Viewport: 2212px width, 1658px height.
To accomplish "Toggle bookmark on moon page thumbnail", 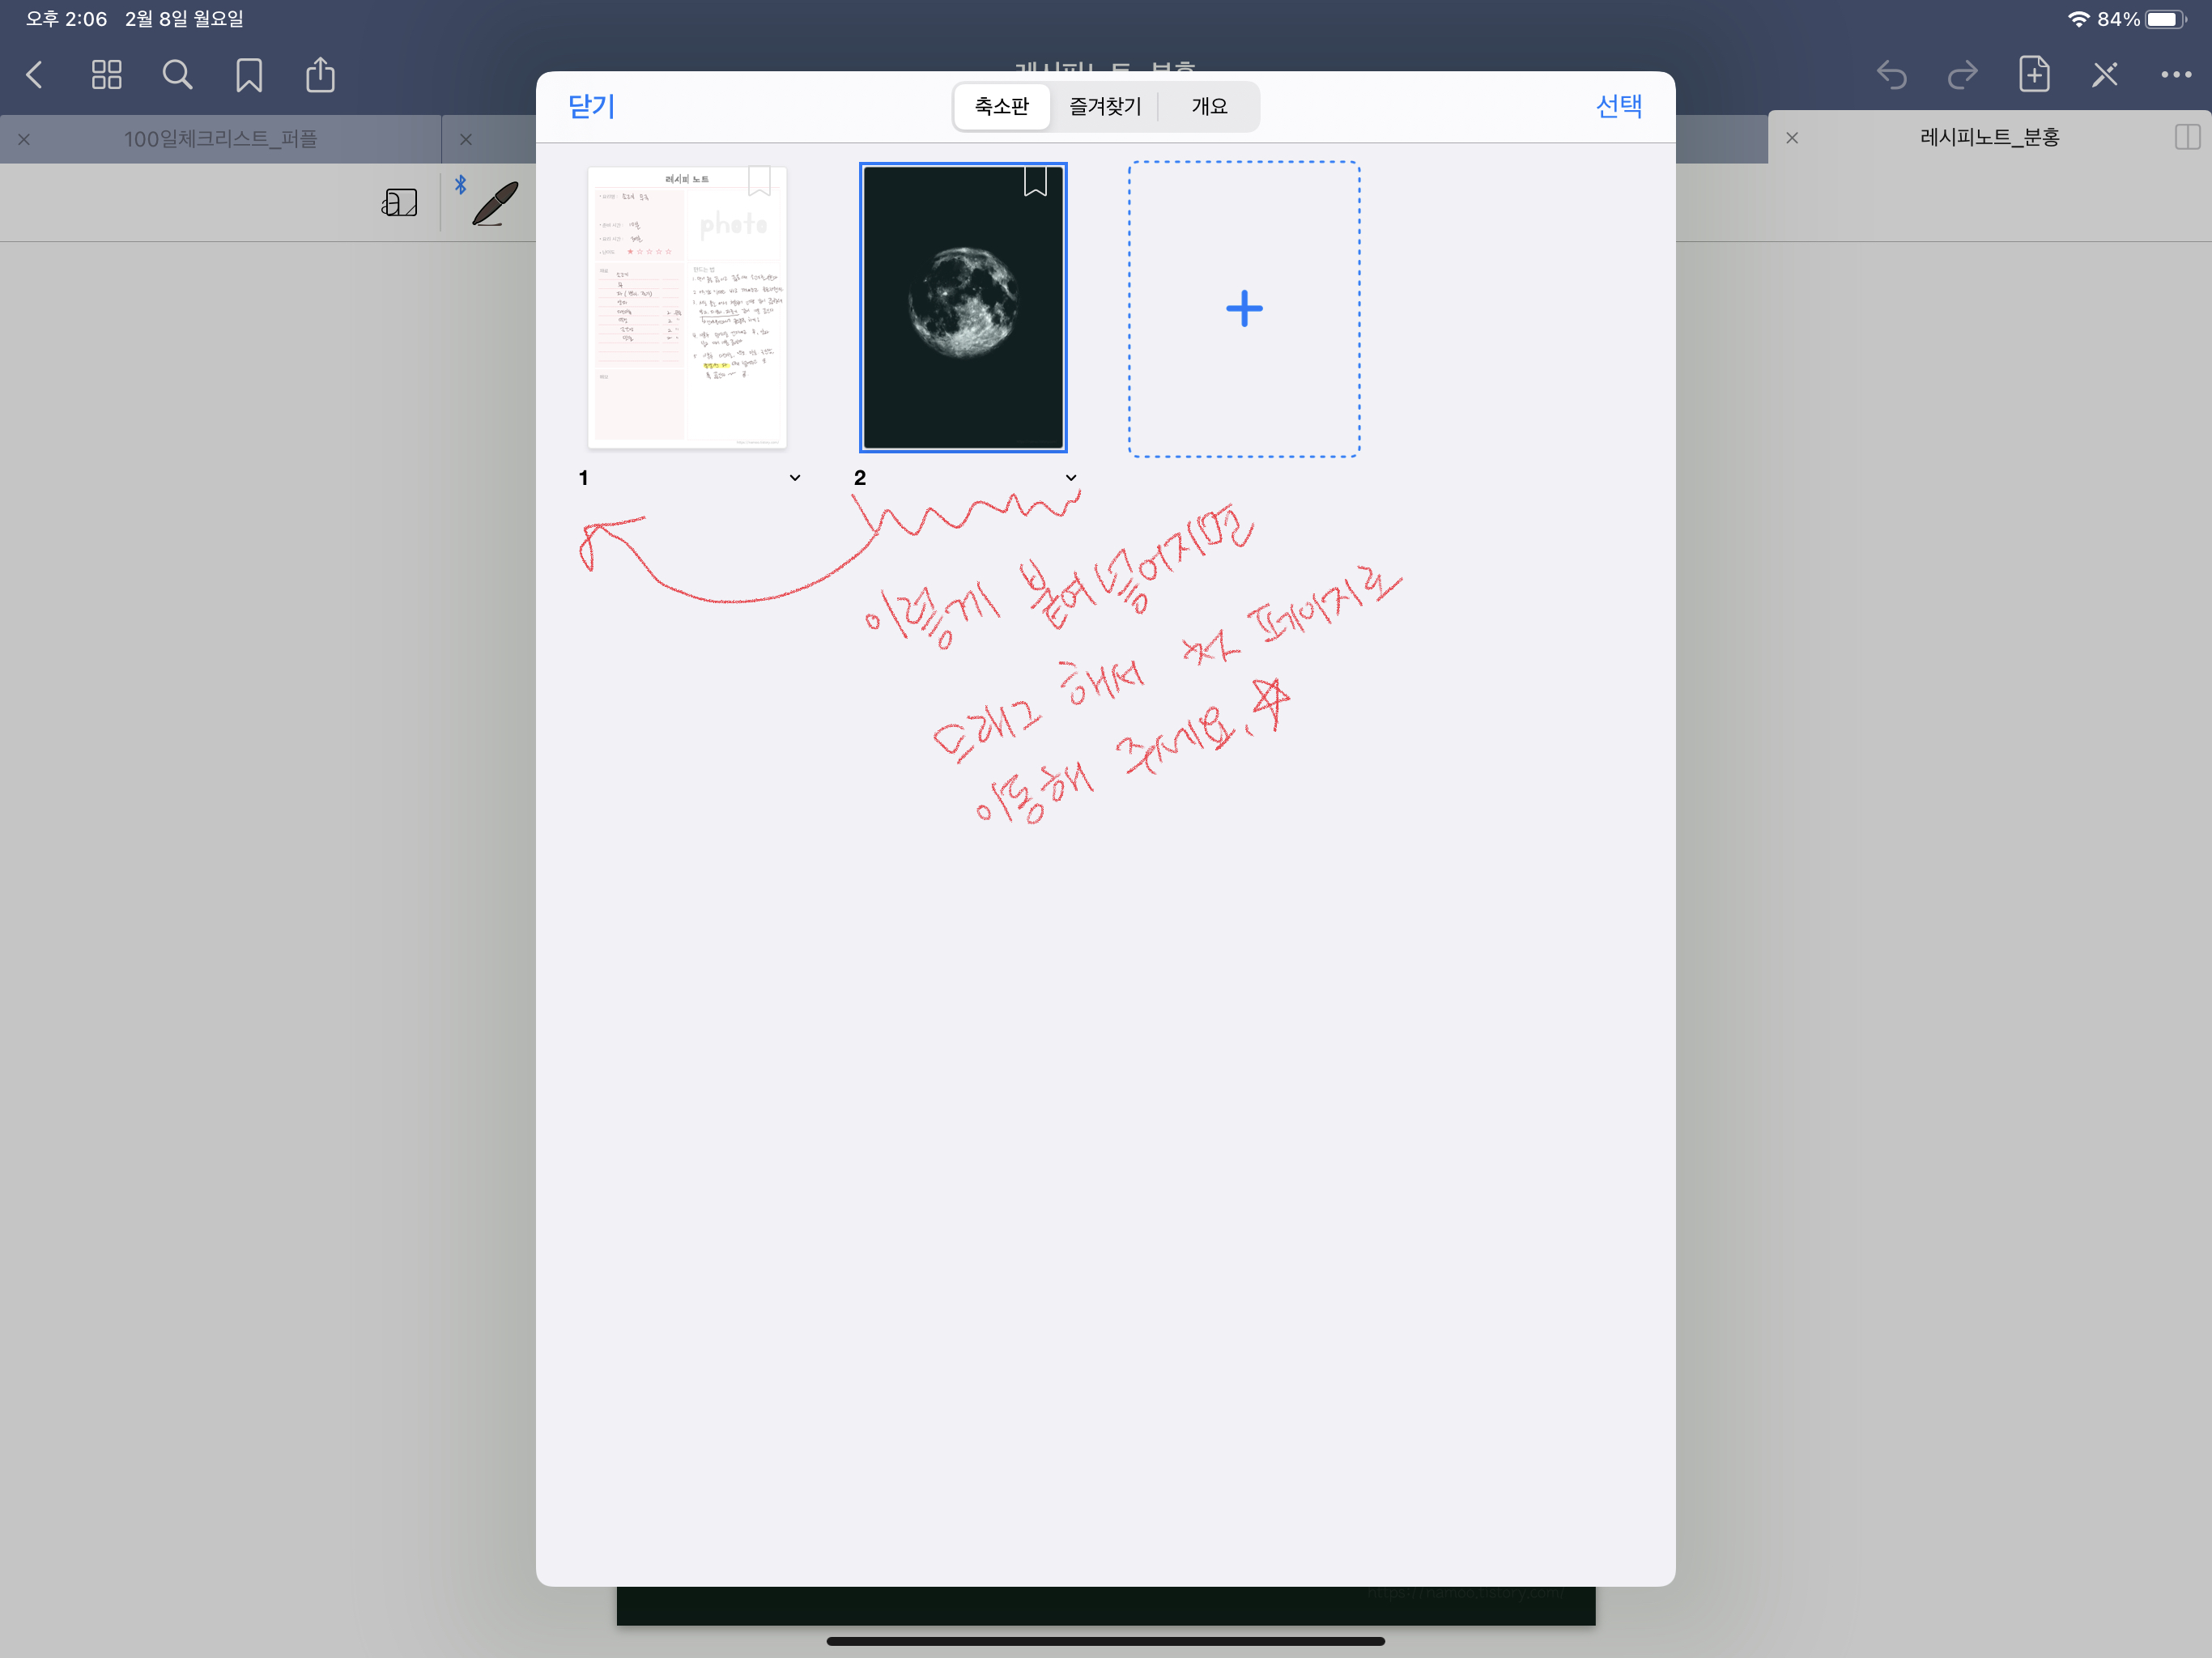I will pos(1035,181).
